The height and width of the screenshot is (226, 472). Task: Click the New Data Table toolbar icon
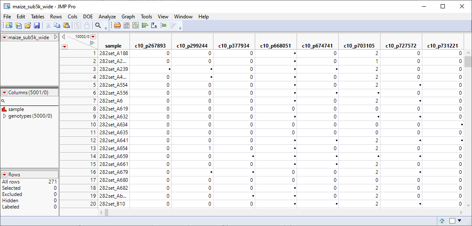coord(8,25)
